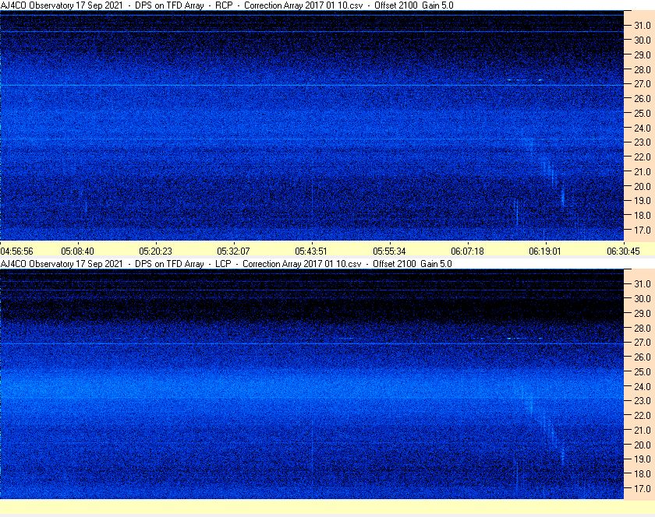Click 31.0 on the RCP frequency scale
655x517 pixels.
click(x=643, y=26)
